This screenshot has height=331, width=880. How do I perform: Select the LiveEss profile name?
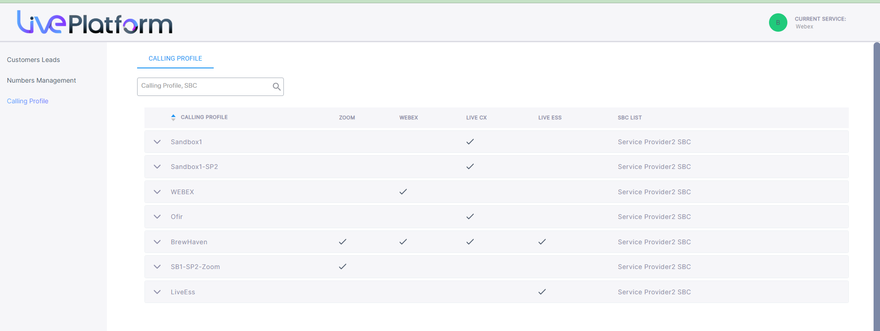click(183, 292)
